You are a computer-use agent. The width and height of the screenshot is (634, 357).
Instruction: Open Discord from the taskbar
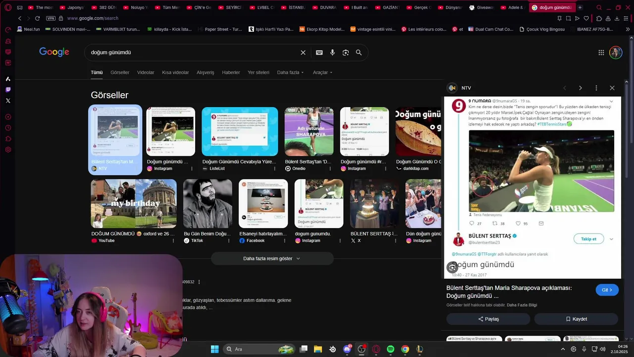tap(347, 349)
